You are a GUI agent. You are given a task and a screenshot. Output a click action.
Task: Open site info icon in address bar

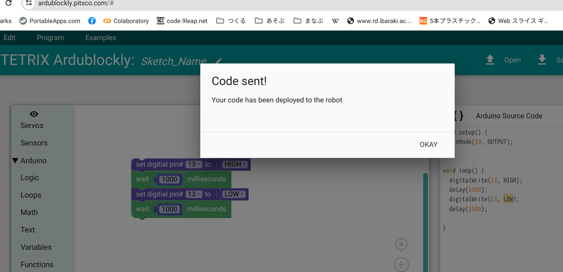click(29, 3)
